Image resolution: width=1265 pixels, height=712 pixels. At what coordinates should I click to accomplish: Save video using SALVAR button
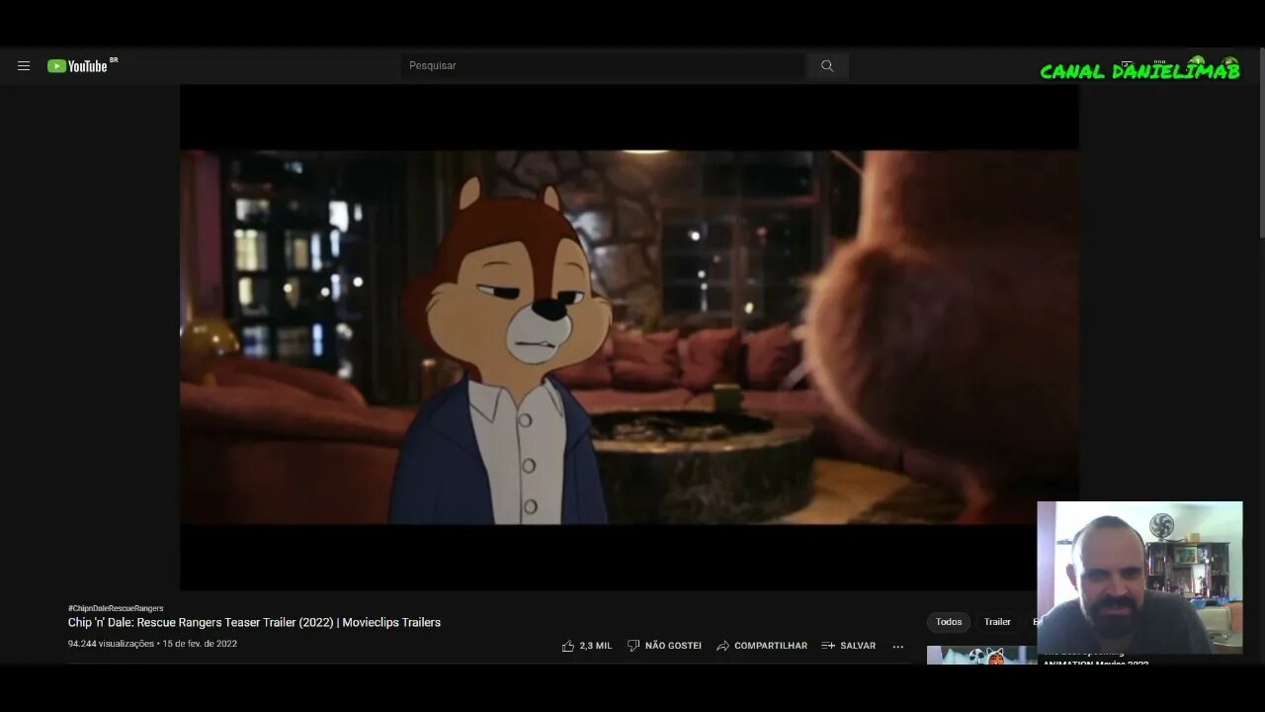coord(849,646)
